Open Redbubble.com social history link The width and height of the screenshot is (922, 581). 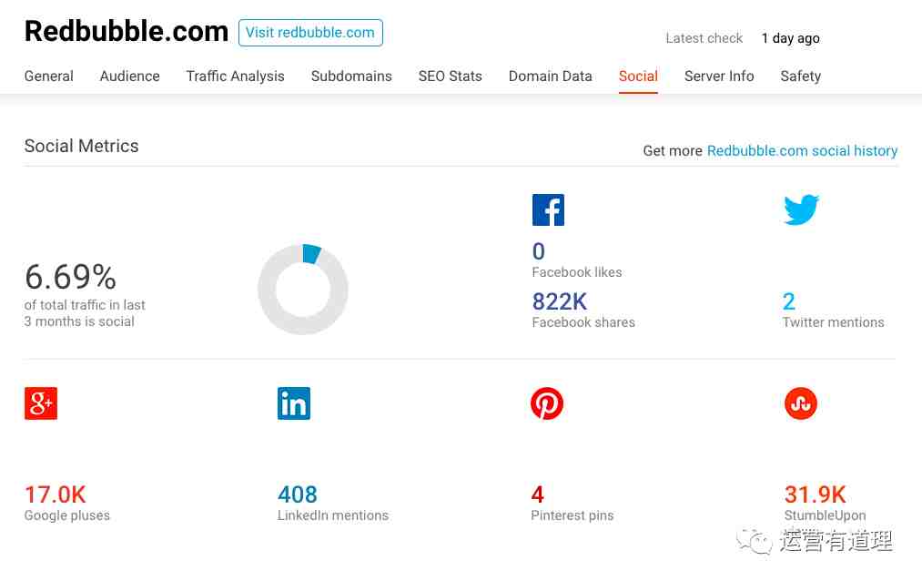802,150
